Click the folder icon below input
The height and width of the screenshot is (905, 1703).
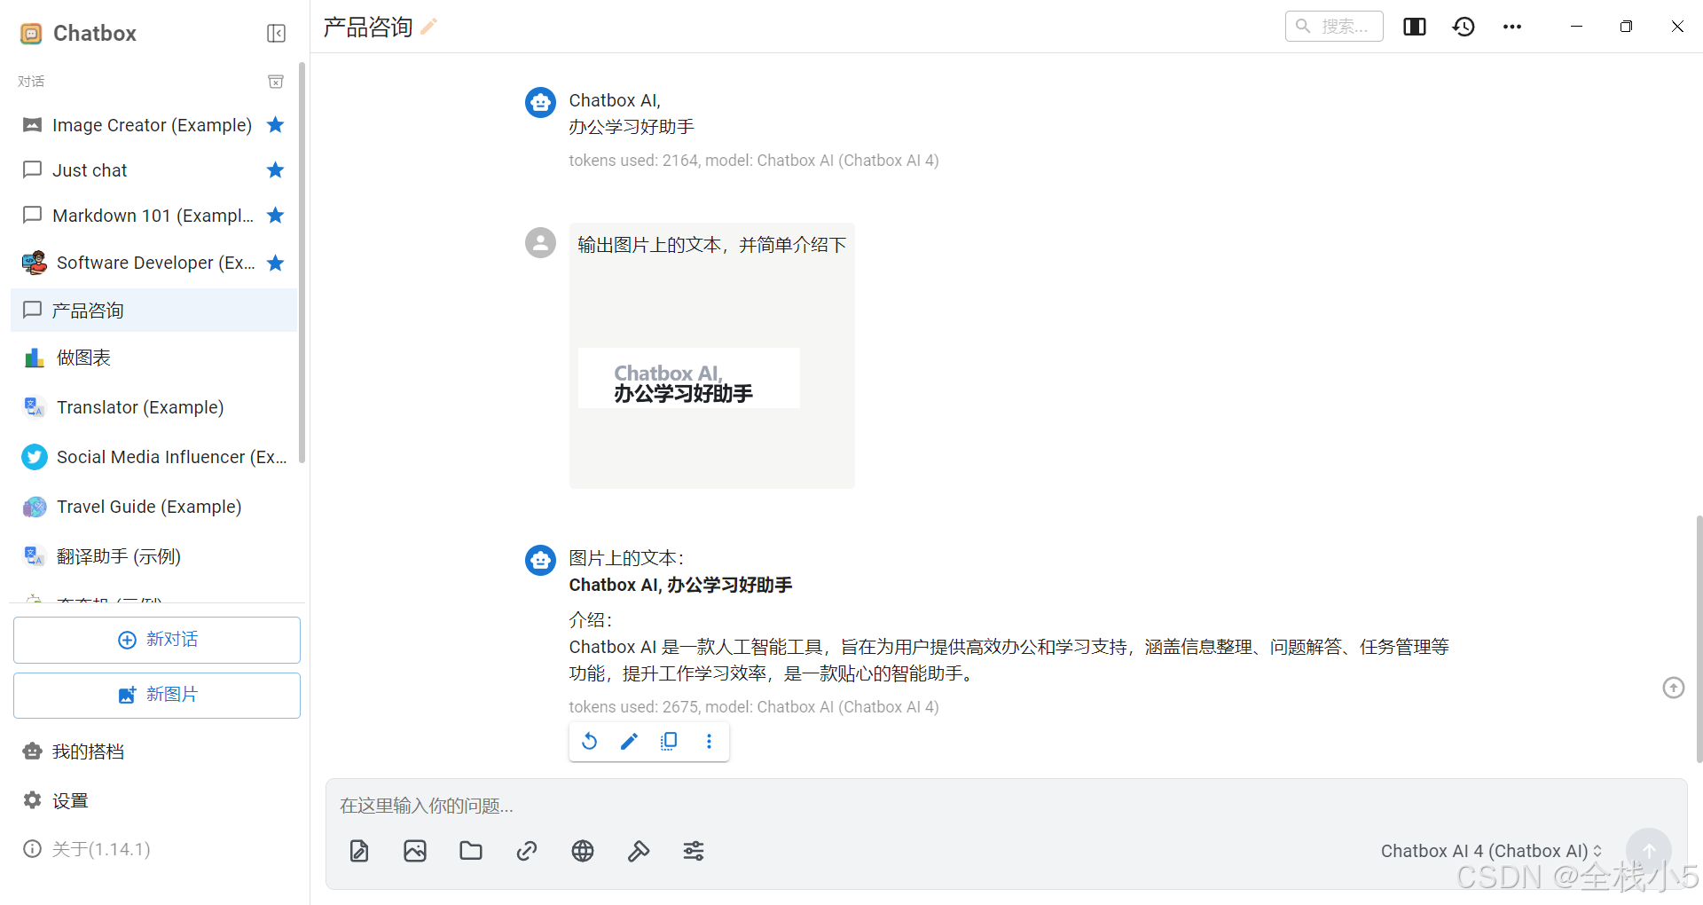(471, 851)
